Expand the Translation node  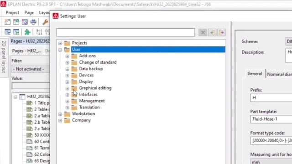point(67,108)
